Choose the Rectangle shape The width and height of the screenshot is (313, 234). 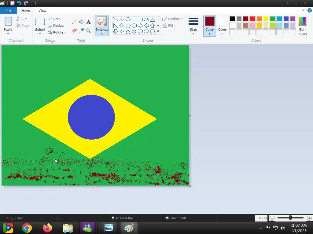point(134,19)
